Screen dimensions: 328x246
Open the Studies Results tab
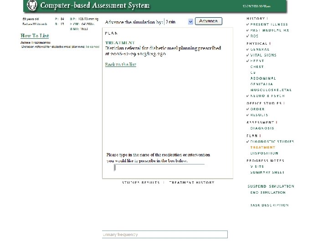(141, 182)
